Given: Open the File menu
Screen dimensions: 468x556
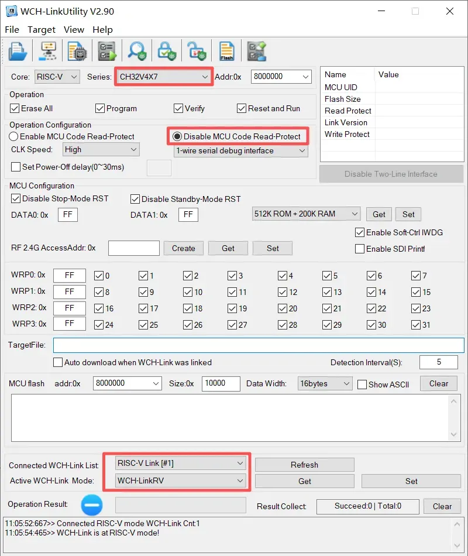Looking at the screenshot, I should (12, 29).
